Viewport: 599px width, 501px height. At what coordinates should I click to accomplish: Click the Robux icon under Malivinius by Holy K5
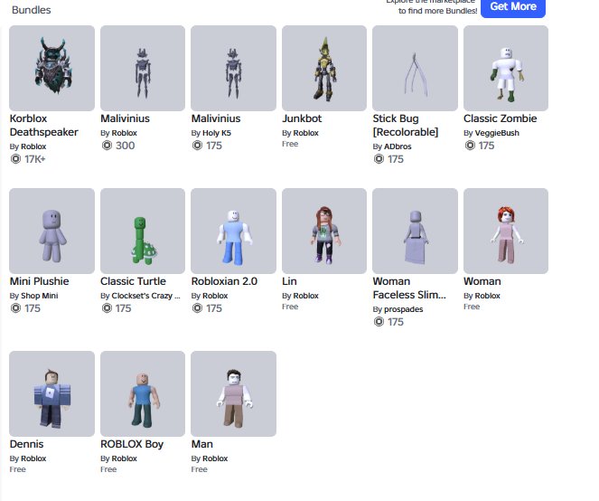(x=198, y=146)
